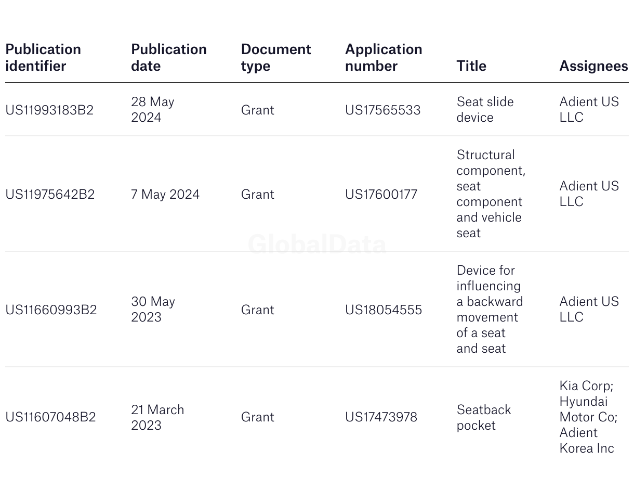Click the Title column header

tap(471, 66)
